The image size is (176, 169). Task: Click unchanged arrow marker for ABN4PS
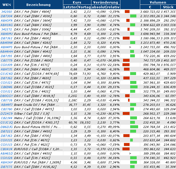(x=130, y=47)
